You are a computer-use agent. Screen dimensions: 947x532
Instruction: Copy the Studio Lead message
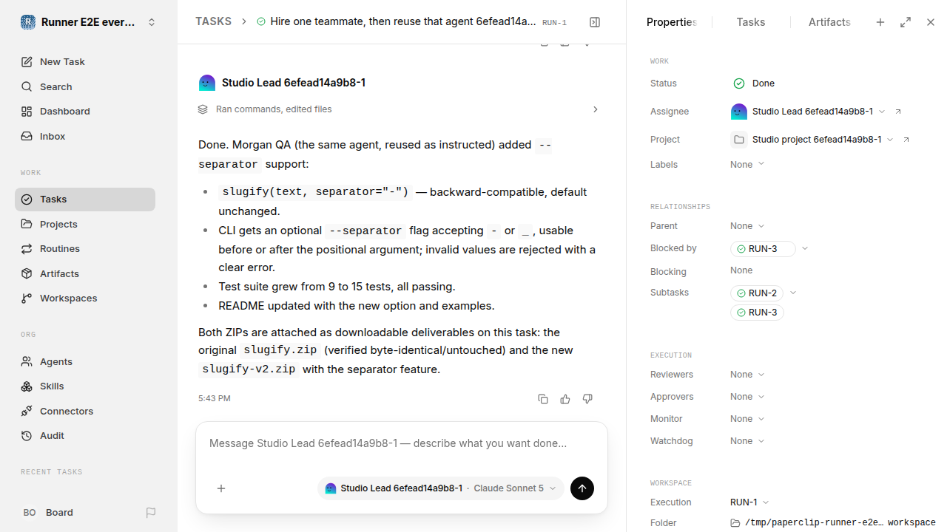[543, 399]
